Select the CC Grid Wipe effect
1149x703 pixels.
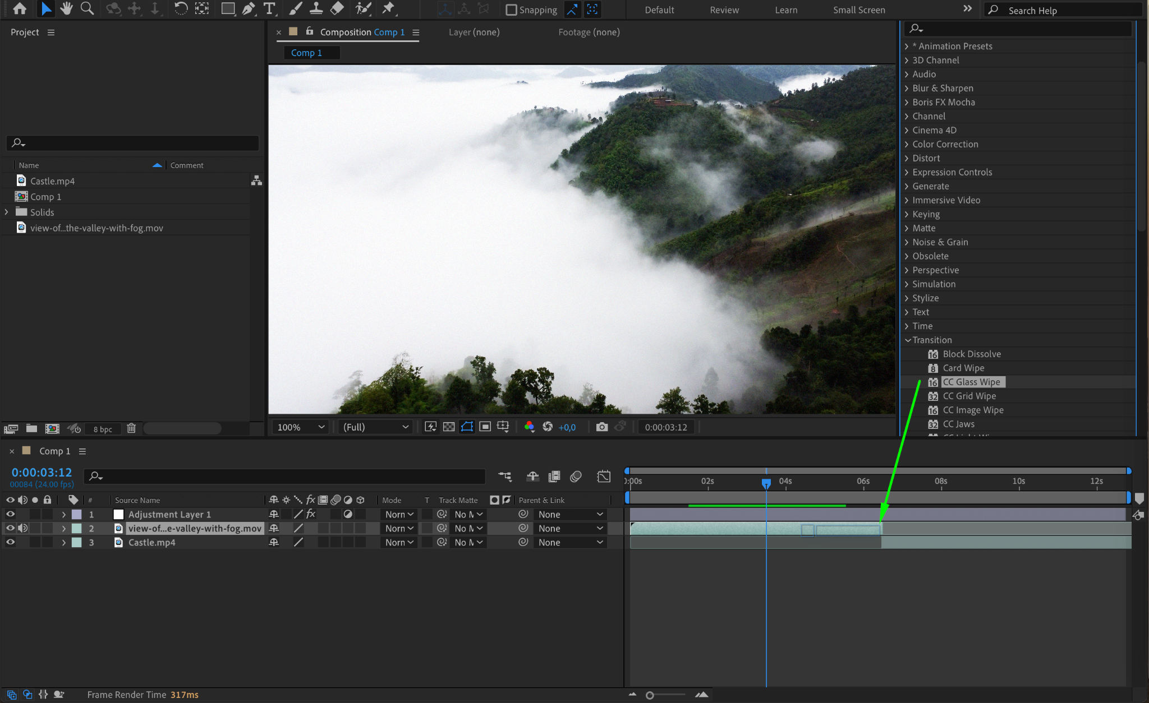coord(969,396)
